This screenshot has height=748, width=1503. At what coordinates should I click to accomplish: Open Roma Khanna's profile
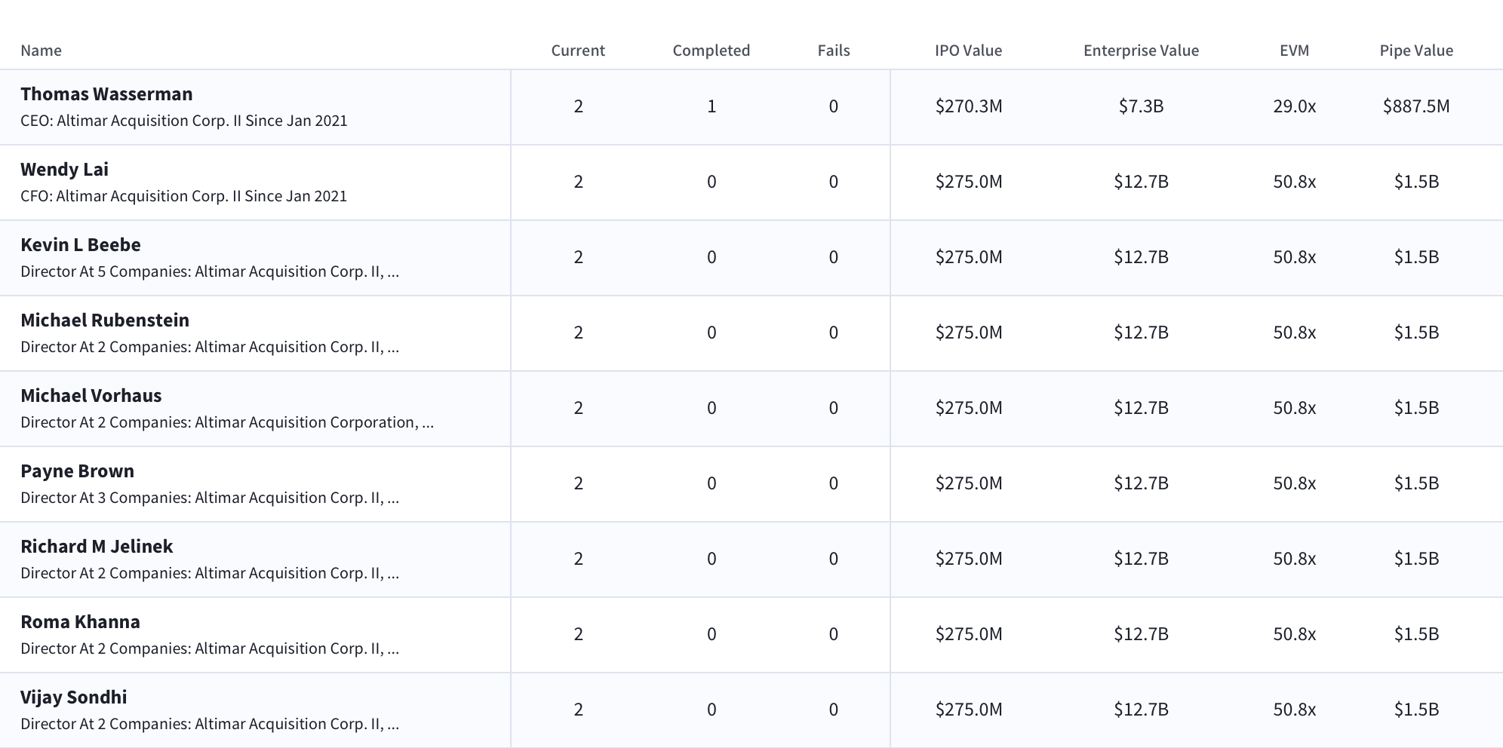pyautogui.click(x=80, y=622)
